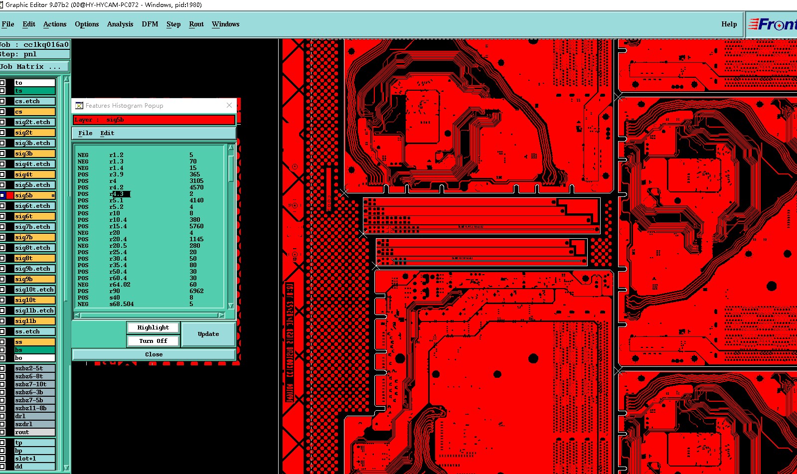797x474 pixels.
Task: Click the red color box beside layer sig5b
Action: (x=10, y=195)
